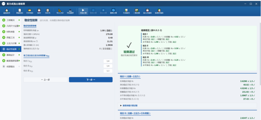This screenshot has height=120, width=261.
Task: Click the 验算通过 result status label
Action: tap(129, 52)
